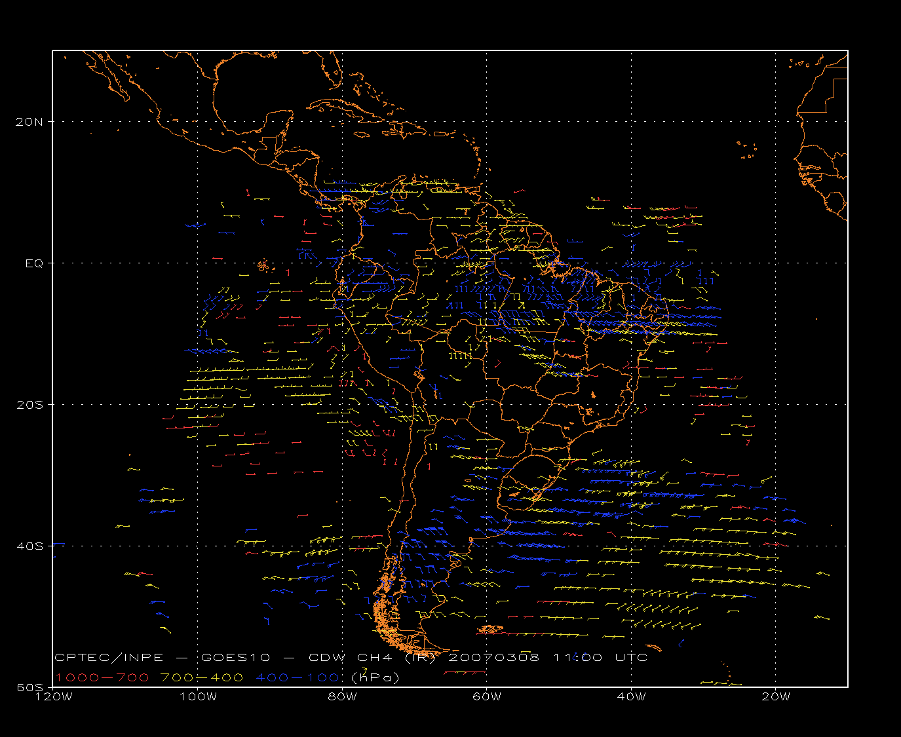Click the CDW CH4 (IR) label

(x=372, y=657)
